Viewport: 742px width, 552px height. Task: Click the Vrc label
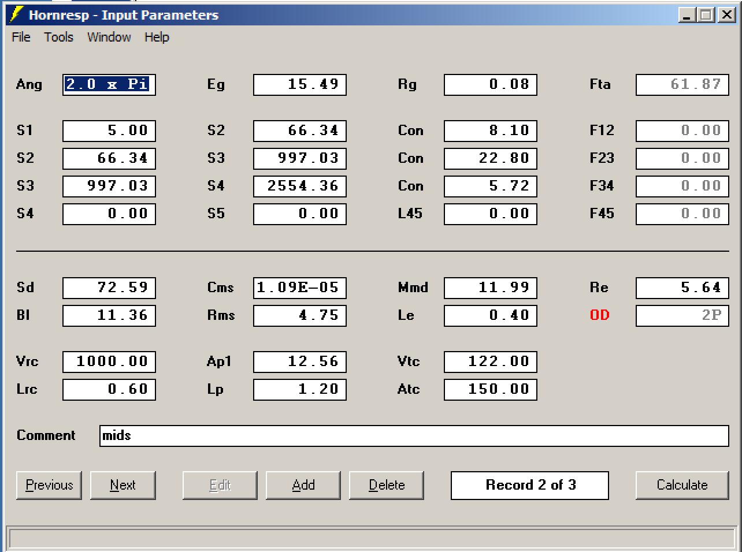tap(27, 361)
